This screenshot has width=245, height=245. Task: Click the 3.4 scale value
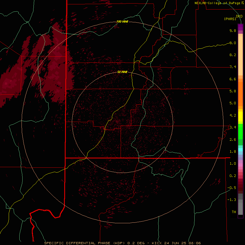click(x=233, y=127)
